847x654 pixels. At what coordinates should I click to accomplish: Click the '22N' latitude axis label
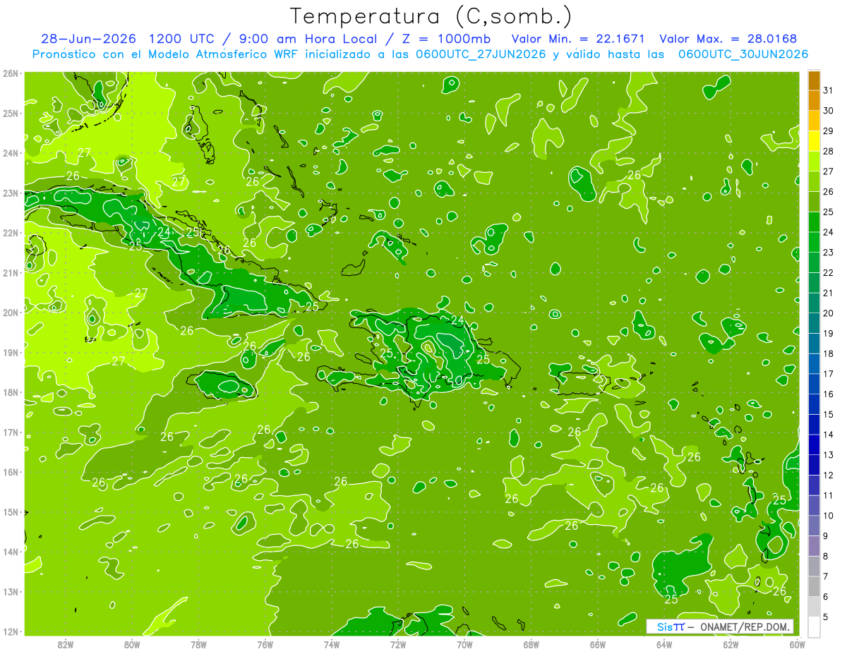click(11, 233)
